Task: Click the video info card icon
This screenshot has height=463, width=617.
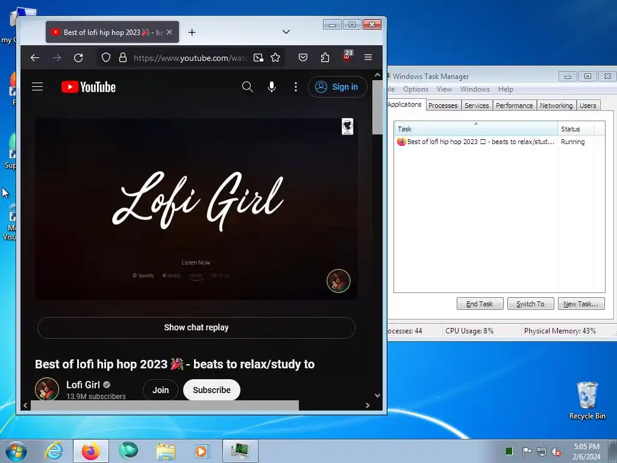Action: tap(348, 127)
